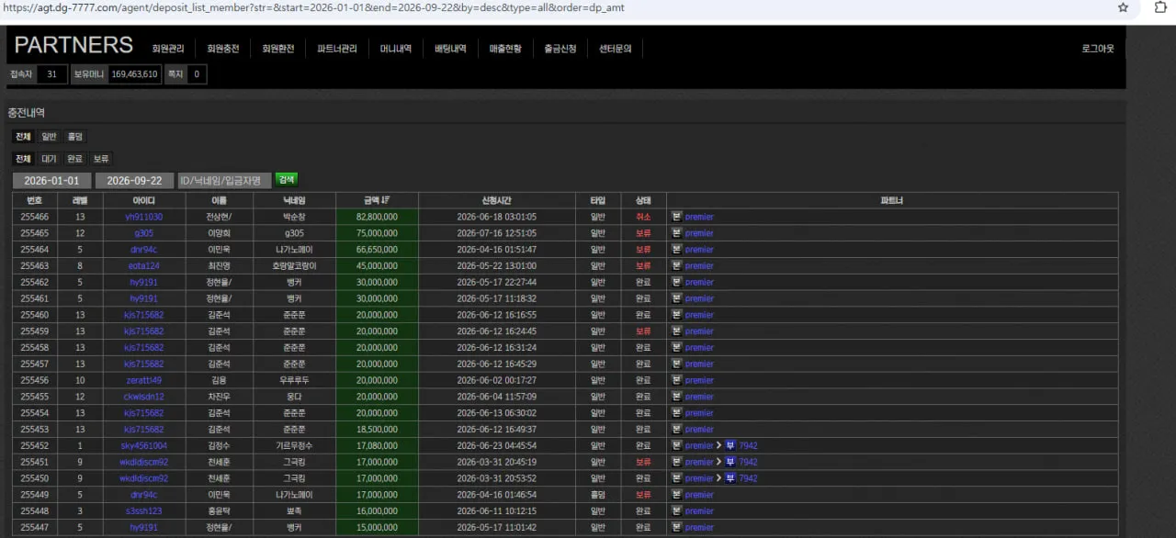This screenshot has width=1176, height=538.
Task: Open partner 7942 link in row 255452
Action: pos(749,445)
